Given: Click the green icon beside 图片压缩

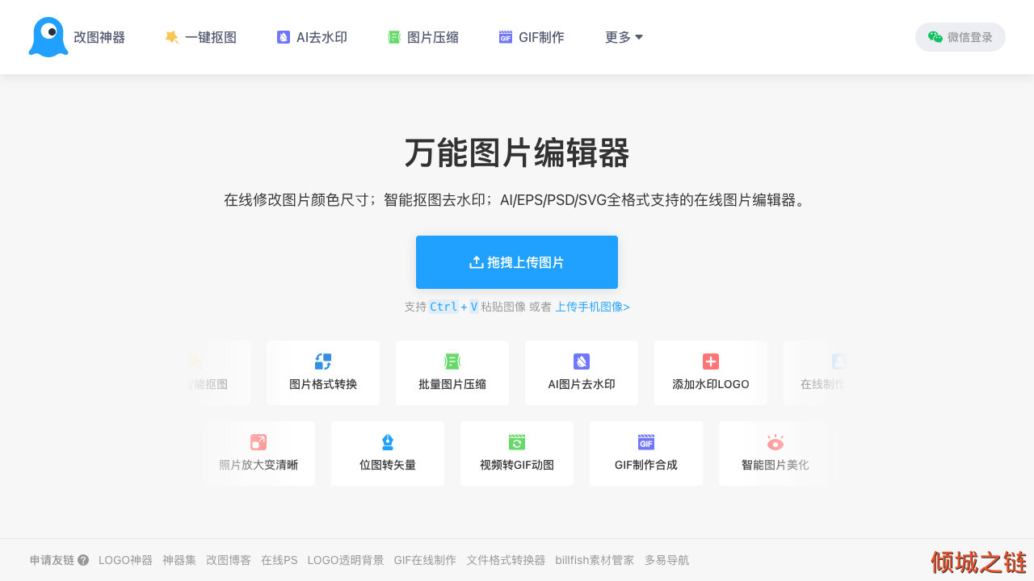Looking at the screenshot, I should point(394,37).
